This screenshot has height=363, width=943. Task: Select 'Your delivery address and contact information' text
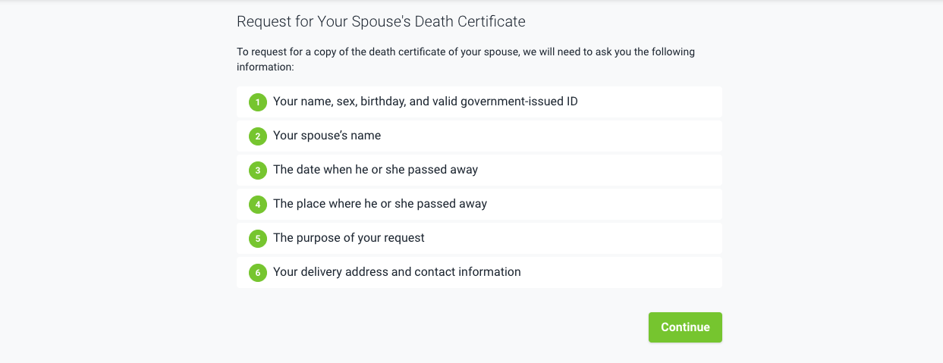click(x=397, y=272)
